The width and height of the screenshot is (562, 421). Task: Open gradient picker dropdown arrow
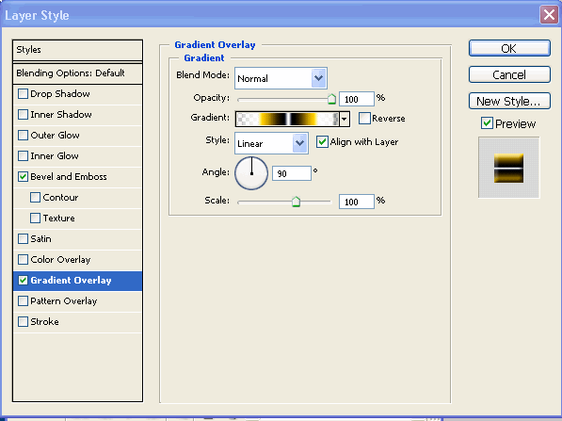click(345, 119)
